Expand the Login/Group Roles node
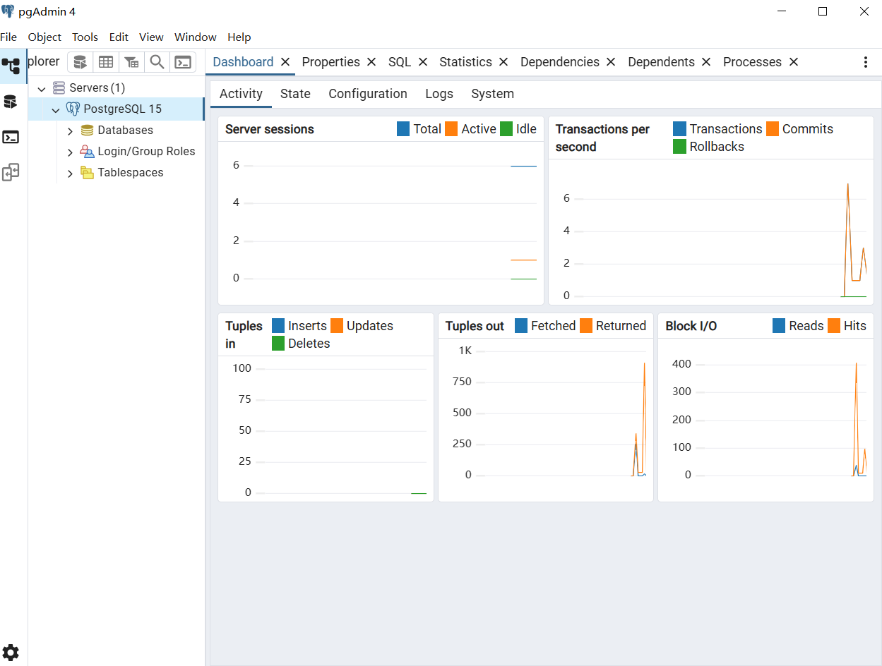 (70, 152)
